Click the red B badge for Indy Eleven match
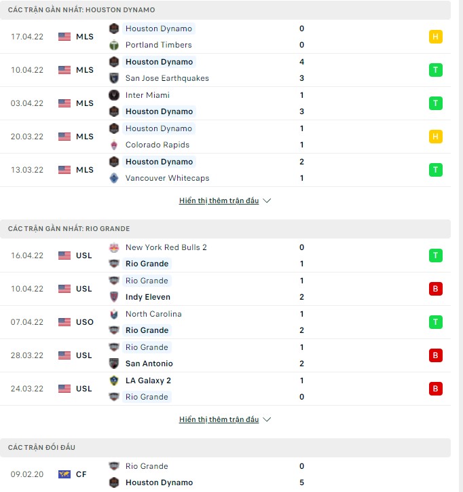The height and width of the screenshot is (492, 463). pyautogui.click(x=436, y=289)
